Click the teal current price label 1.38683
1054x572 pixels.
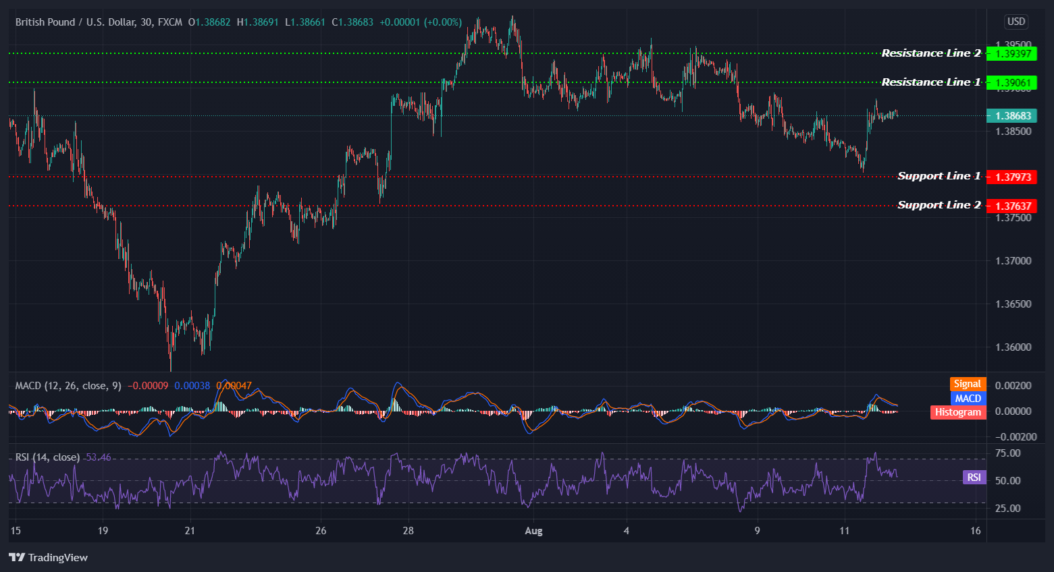point(1013,115)
